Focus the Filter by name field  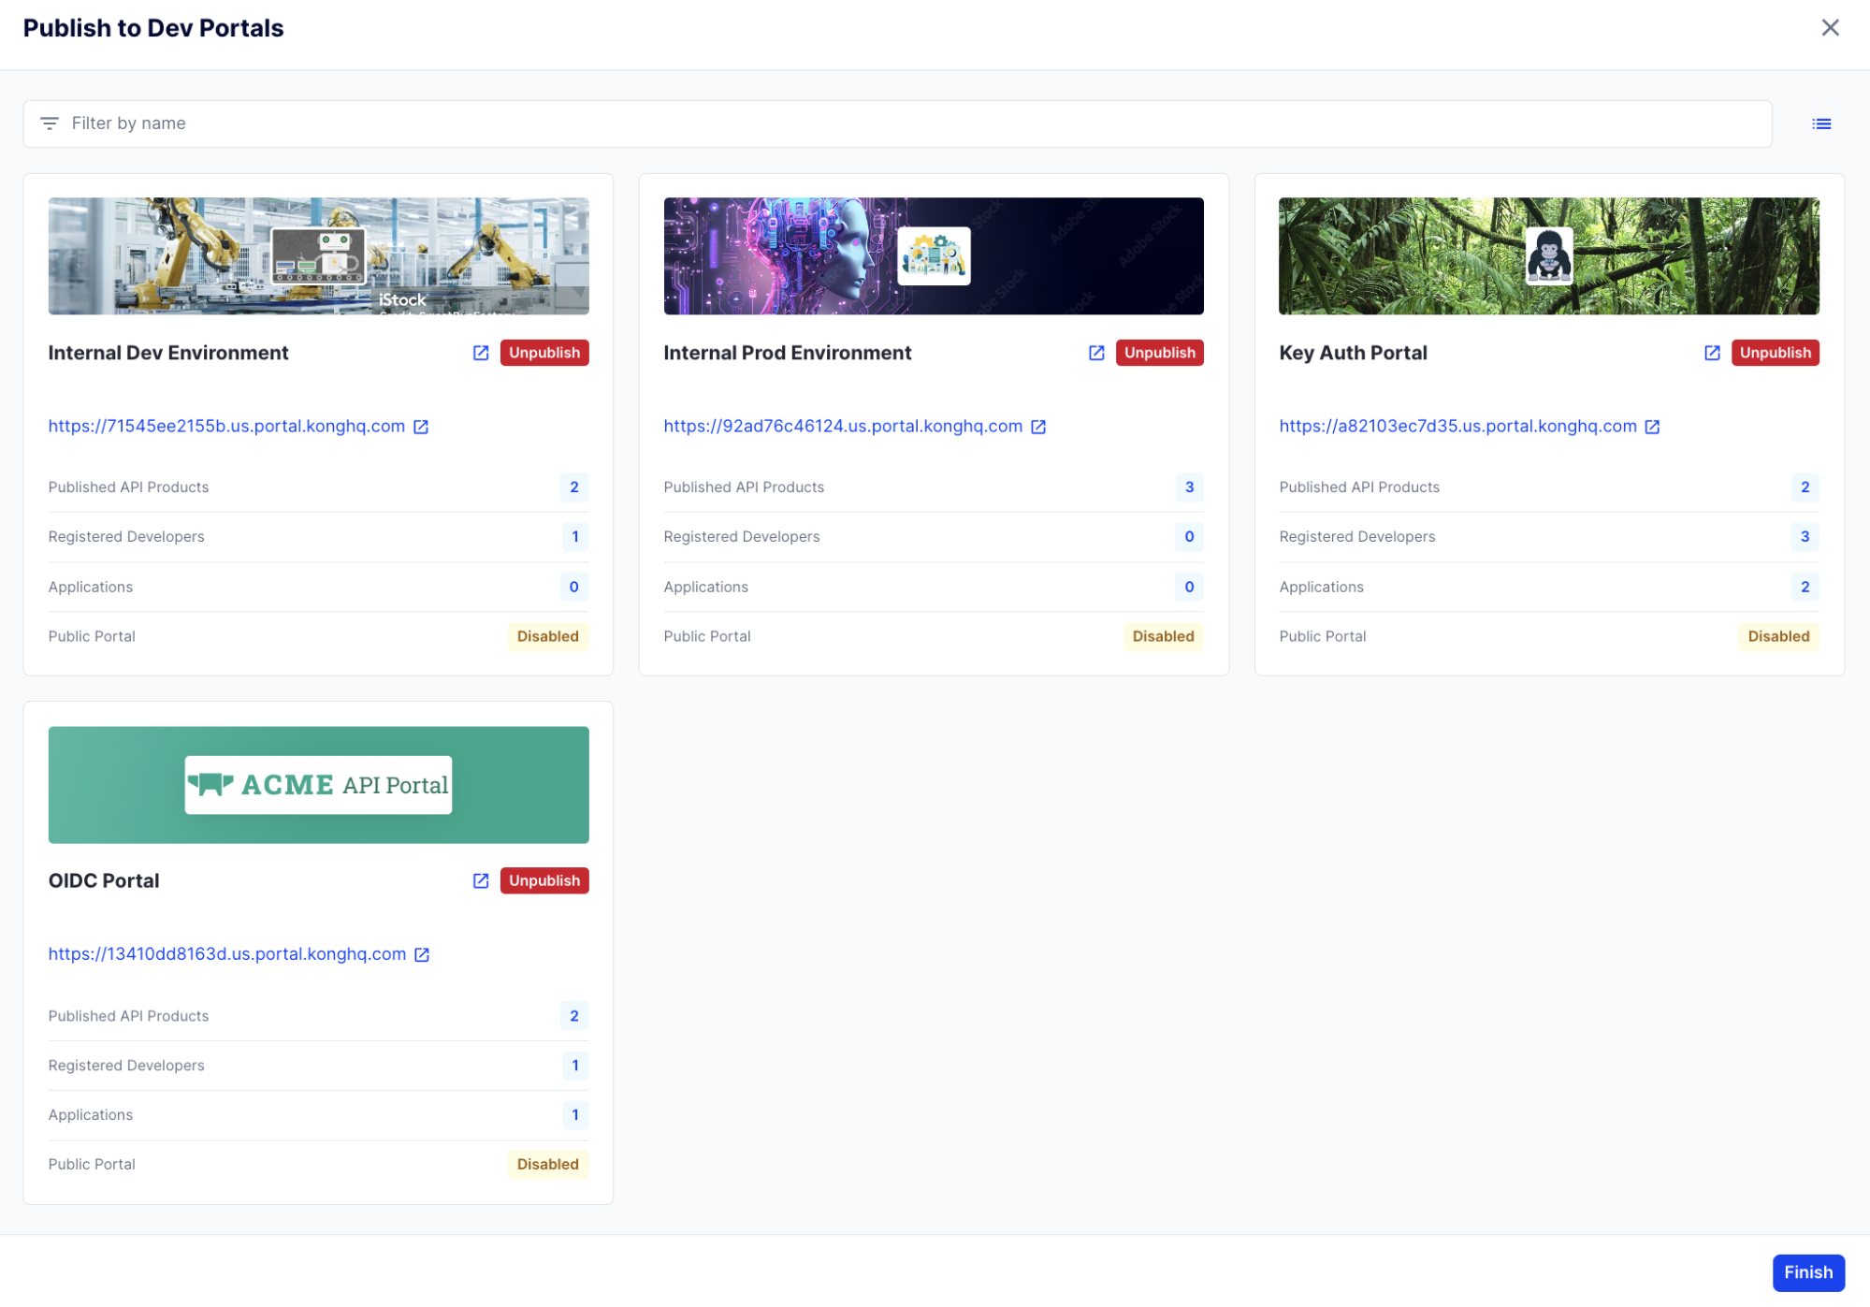[x=897, y=123]
